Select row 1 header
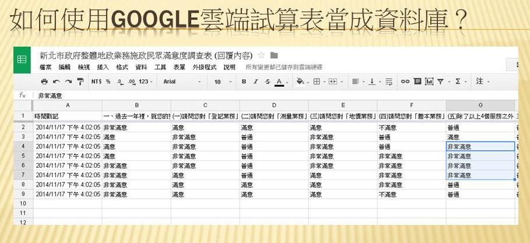 23,116
